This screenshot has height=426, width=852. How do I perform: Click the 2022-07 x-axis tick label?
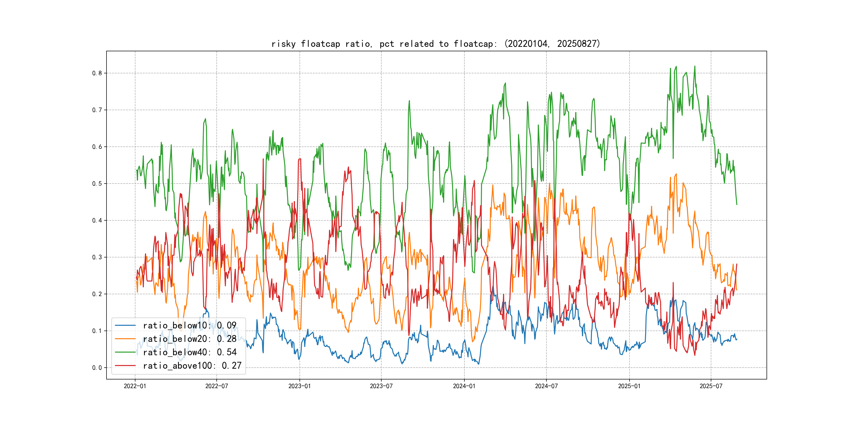pyautogui.click(x=217, y=386)
